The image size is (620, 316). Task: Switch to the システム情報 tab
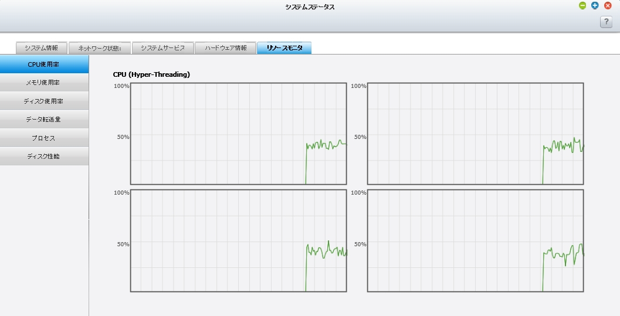click(x=42, y=48)
